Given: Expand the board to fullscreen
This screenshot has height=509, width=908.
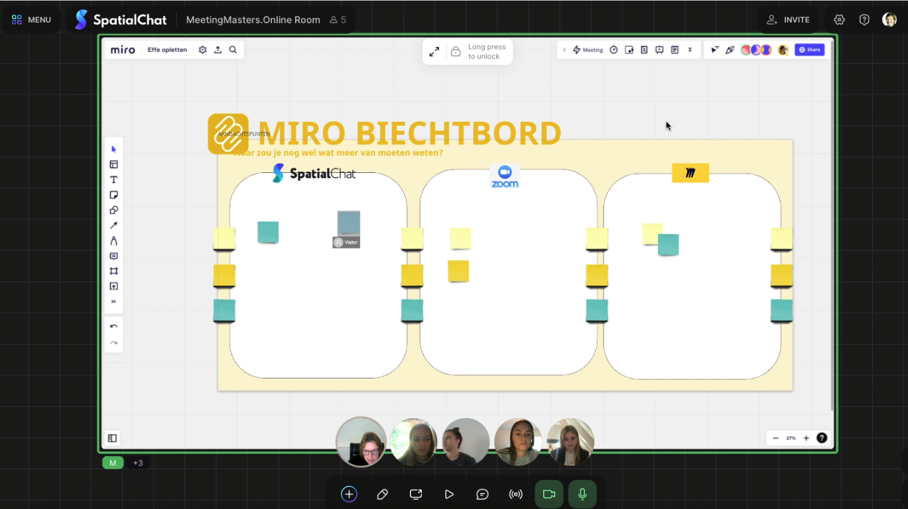Looking at the screenshot, I should point(434,52).
